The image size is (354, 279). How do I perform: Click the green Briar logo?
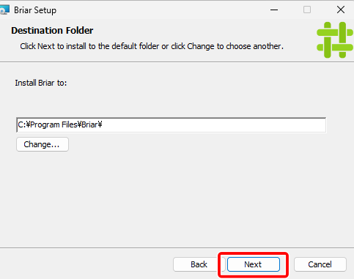point(335,40)
